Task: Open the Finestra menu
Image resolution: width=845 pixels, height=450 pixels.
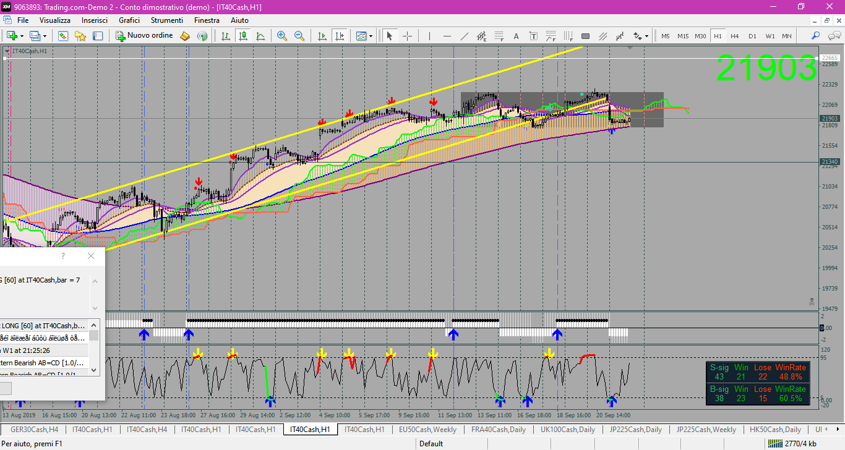Action: click(207, 20)
